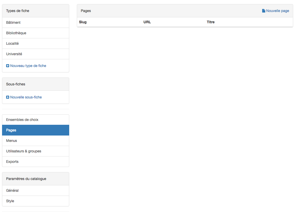298x214 pixels.
Task: Select the Localité fiche type
Action: pyautogui.click(x=13, y=43)
